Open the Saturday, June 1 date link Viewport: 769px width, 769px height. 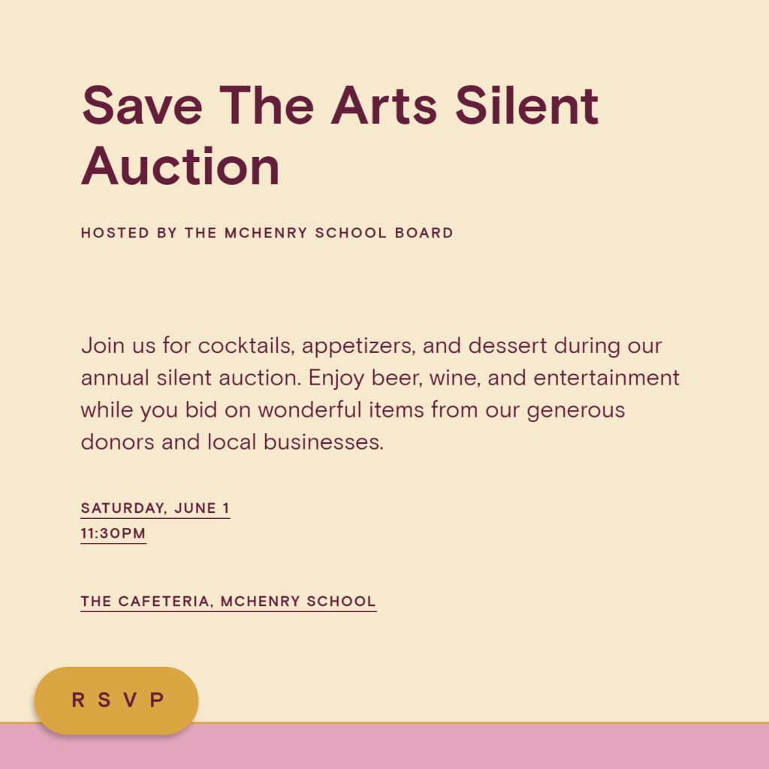[155, 508]
